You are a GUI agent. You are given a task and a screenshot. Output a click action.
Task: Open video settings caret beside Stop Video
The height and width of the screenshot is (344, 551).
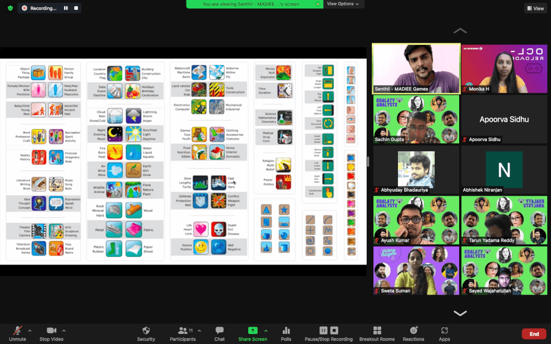click(63, 331)
